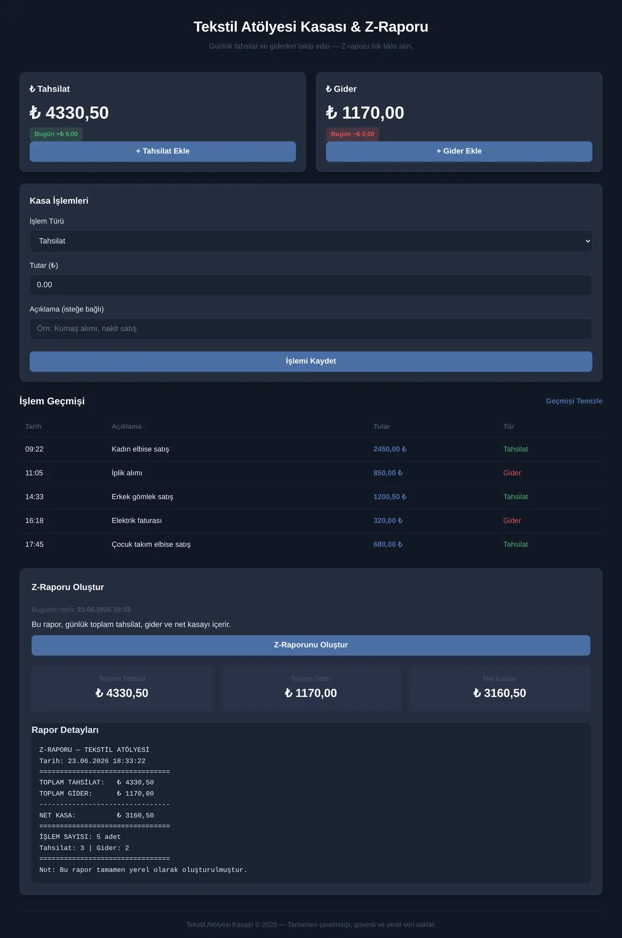622x938 pixels.
Task: Click the 'Bugün −₺ 0,00' red badge
Action: (352, 134)
